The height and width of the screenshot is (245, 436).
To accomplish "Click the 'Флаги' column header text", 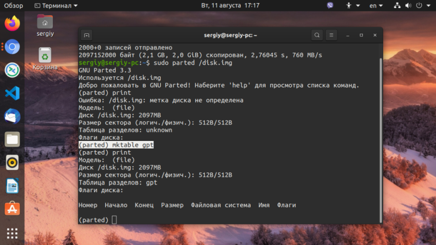I will click(286, 205).
